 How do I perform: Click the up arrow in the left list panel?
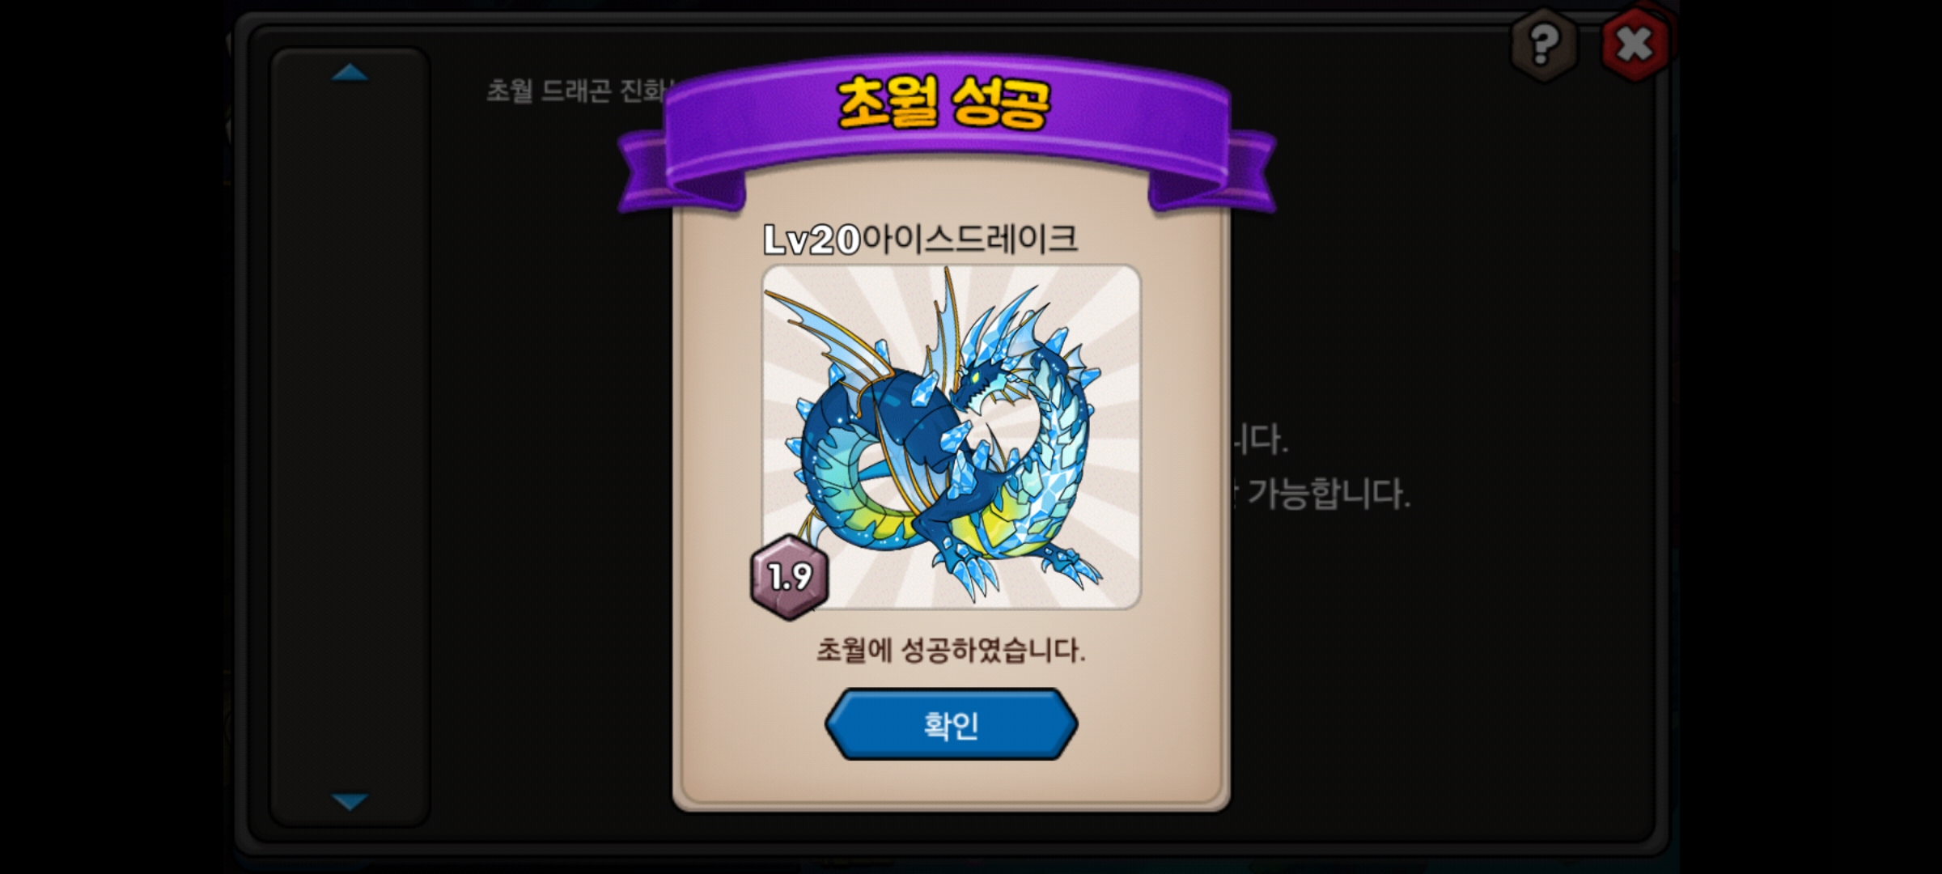coord(350,73)
